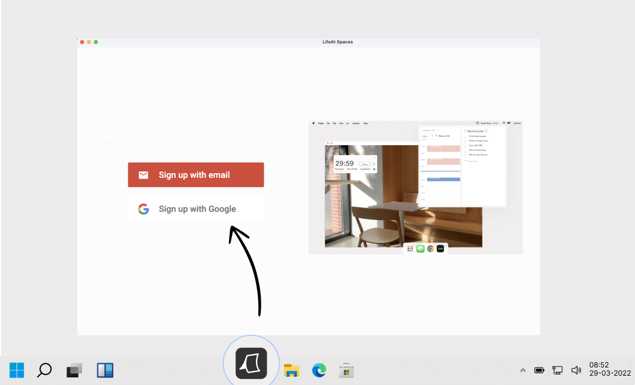
Task: Open the gmail account dropdown above the calendar
Action: click(437, 130)
